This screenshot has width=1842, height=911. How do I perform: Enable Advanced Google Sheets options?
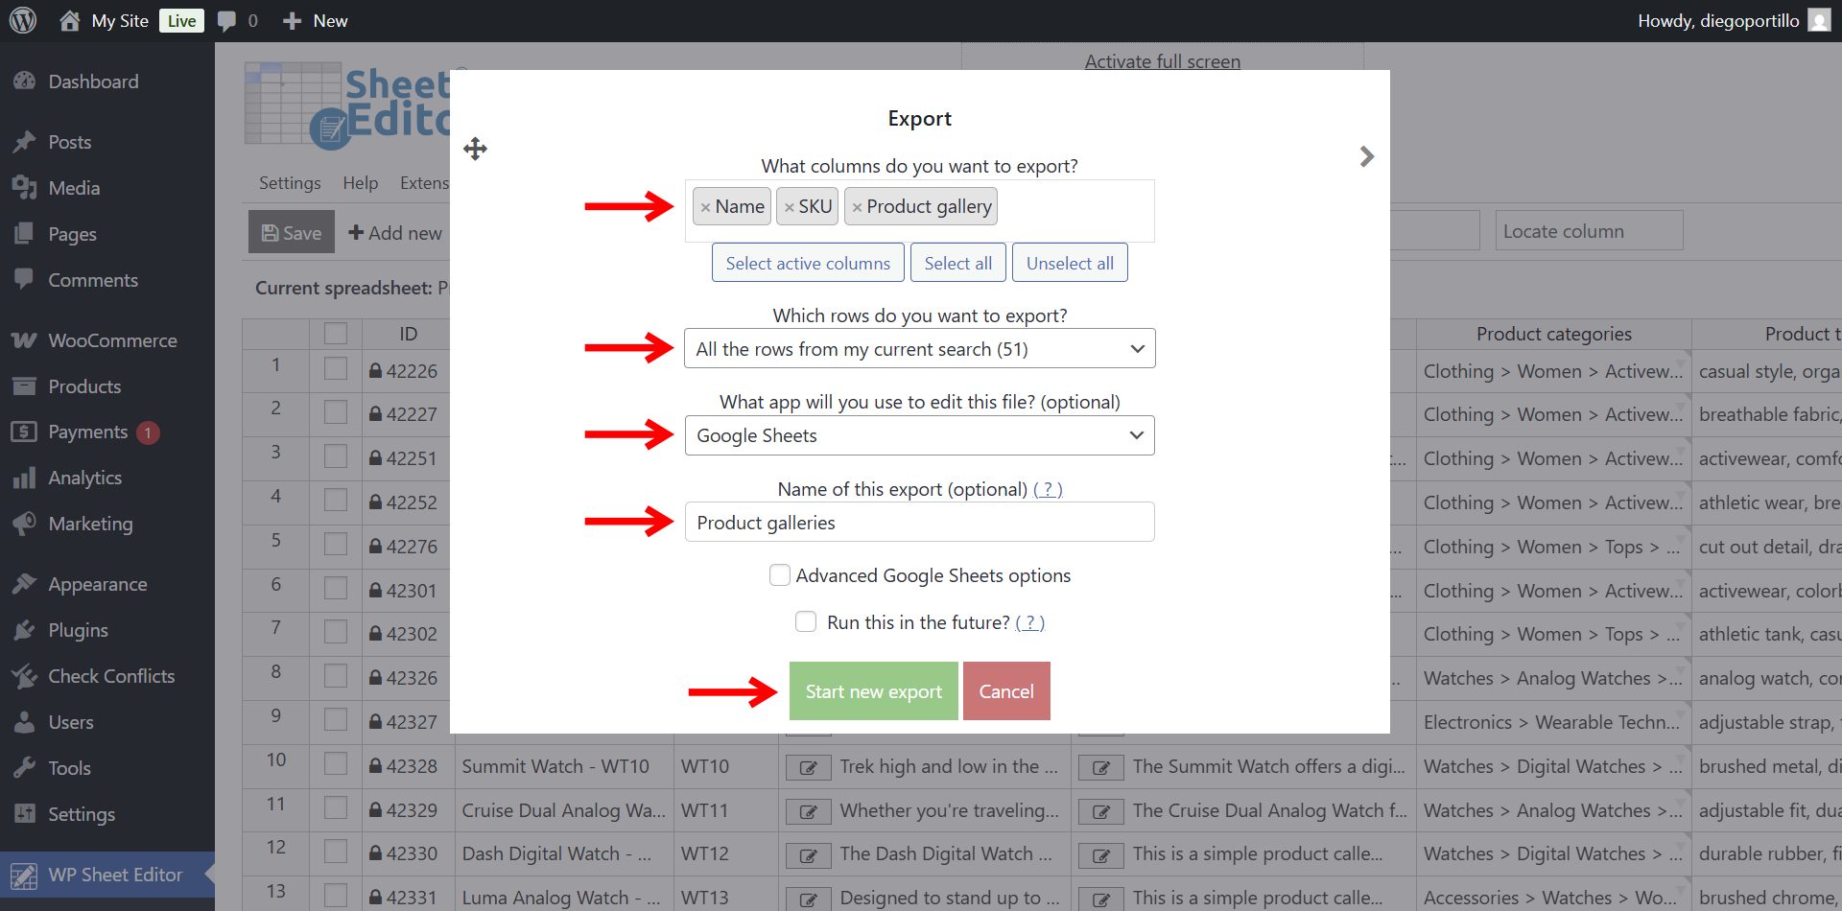pyautogui.click(x=780, y=574)
